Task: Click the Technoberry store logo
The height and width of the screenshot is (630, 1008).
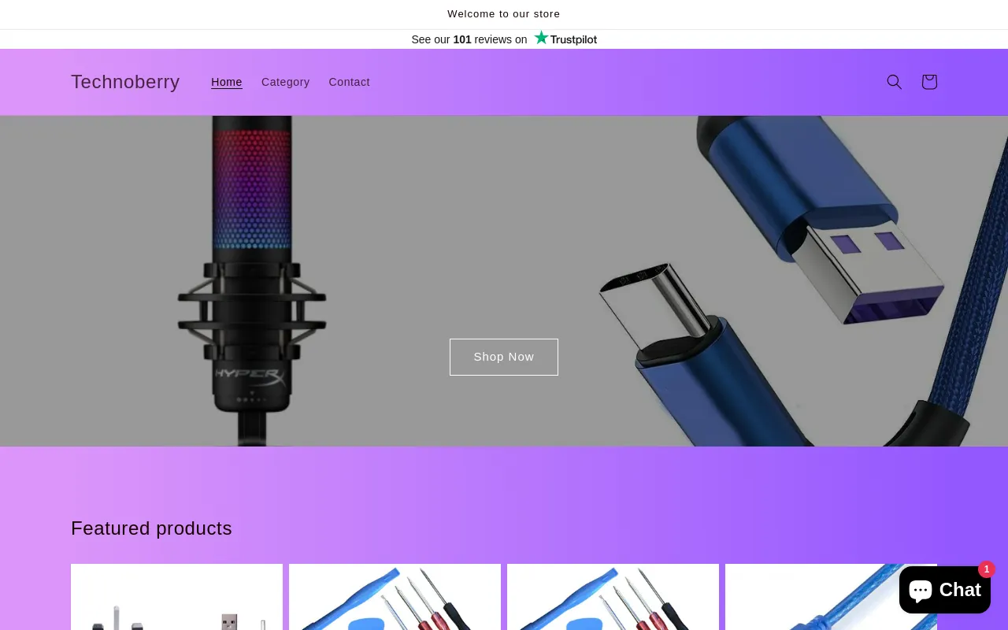Action: (125, 82)
